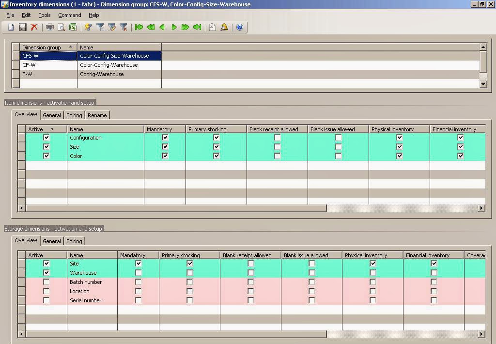This screenshot has width=496, height=344.
Task: Uncheck Active for the Site storage dimension
Action: click(x=46, y=263)
